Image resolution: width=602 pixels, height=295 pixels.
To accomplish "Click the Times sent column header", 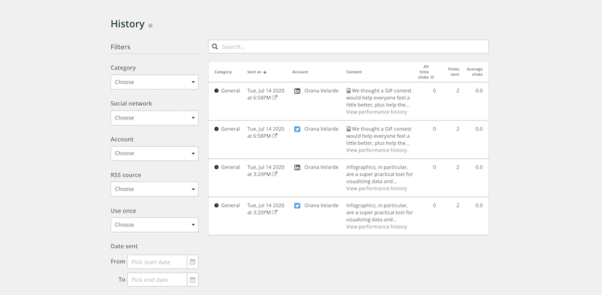I will (454, 72).
